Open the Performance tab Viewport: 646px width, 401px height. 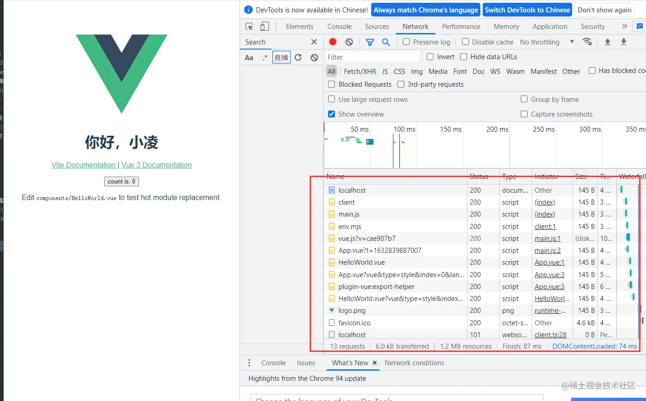(461, 27)
